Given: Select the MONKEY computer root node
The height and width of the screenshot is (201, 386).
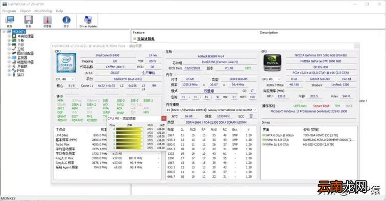Looking at the screenshot, I should click(x=19, y=32).
